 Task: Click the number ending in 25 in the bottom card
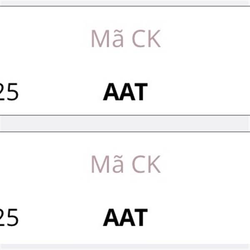(x=9, y=218)
